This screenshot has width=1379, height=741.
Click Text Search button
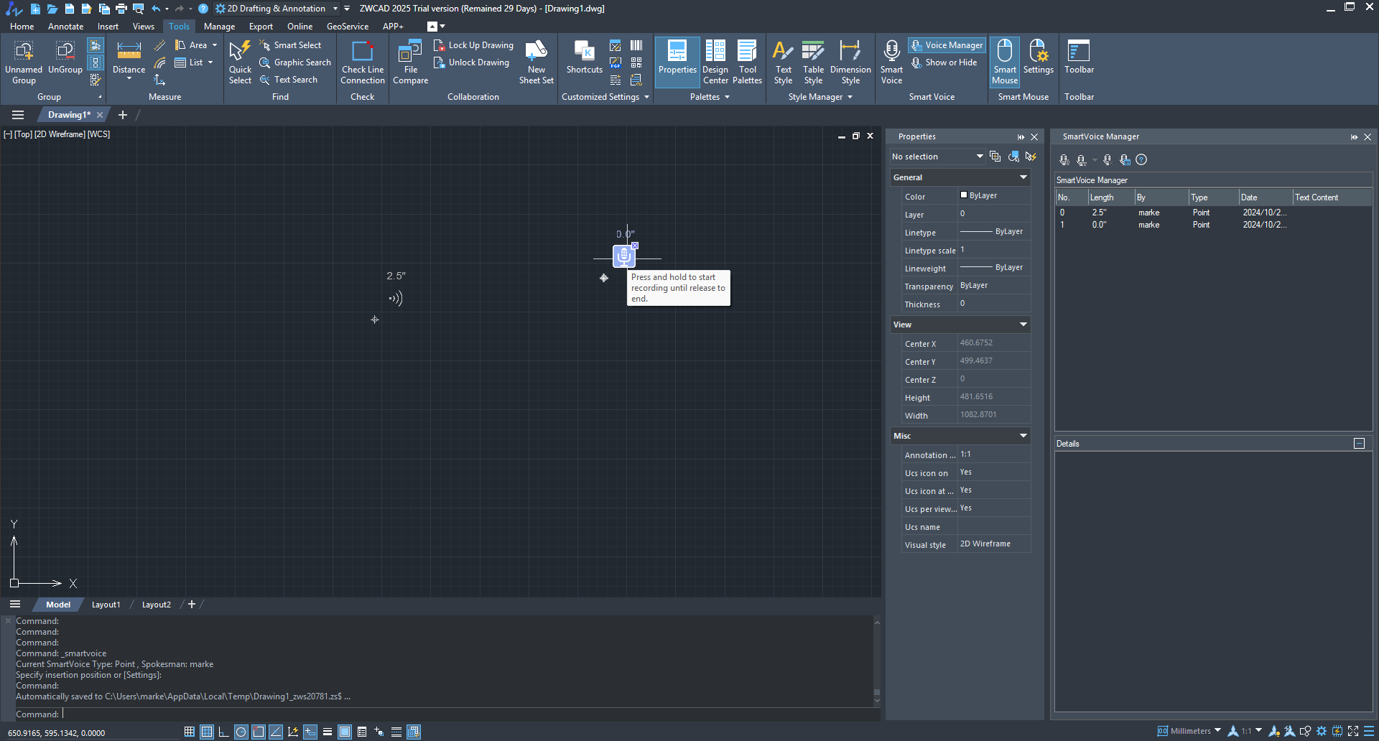click(288, 80)
